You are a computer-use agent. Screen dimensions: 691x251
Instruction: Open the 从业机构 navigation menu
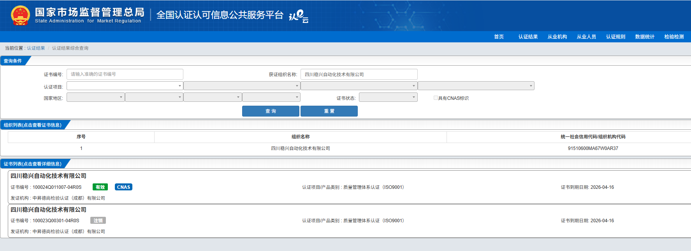pyautogui.click(x=557, y=37)
